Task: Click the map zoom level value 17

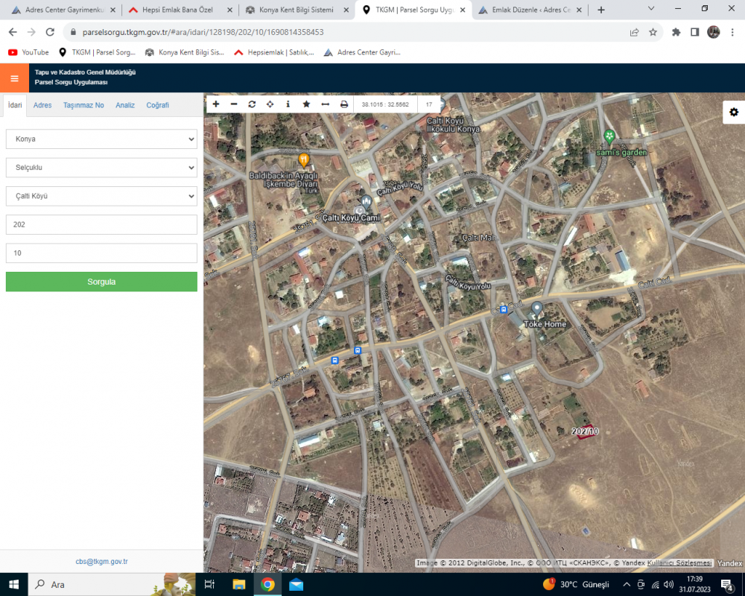Action: (428, 104)
